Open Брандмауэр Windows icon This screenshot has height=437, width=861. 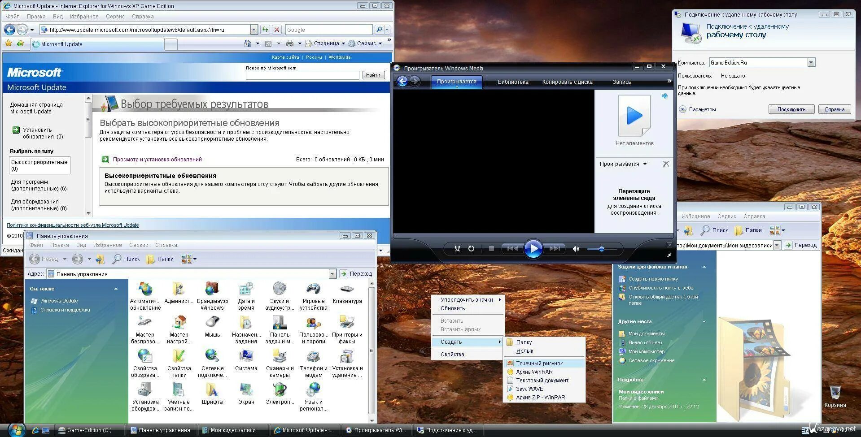tap(212, 296)
